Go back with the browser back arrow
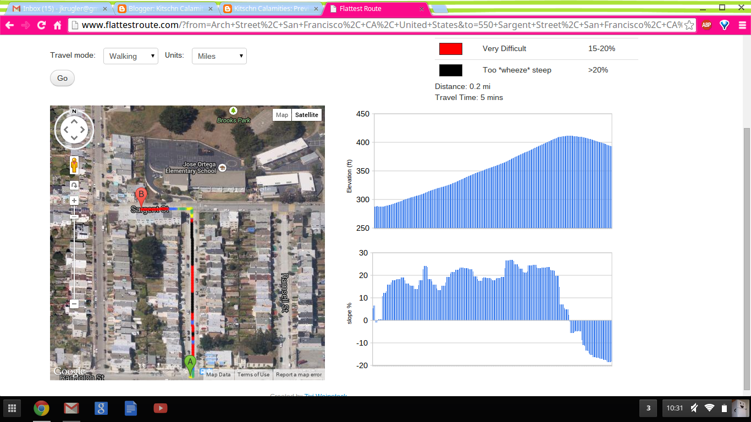Viewport: 751px width, 422px height. pyautogui.click(x=9, y=25)
